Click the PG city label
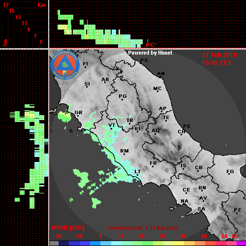246x246 pixels. coord(123,96)
